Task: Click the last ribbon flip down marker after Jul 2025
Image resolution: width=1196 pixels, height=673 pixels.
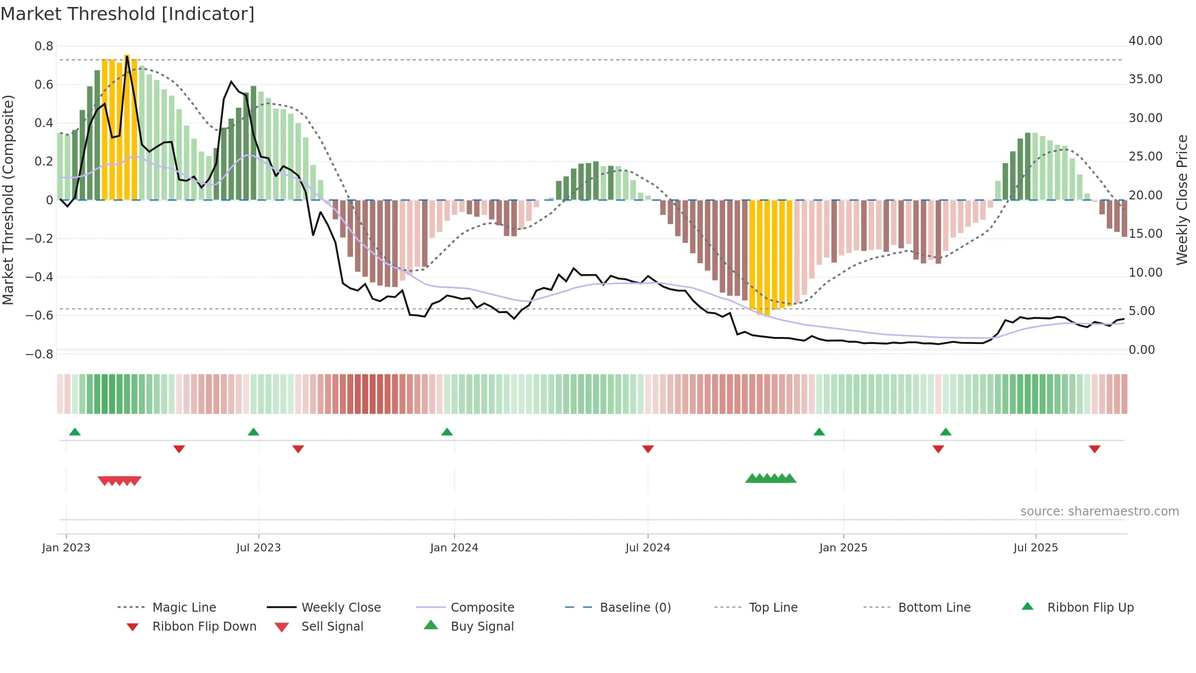Action: point(1095,449)
